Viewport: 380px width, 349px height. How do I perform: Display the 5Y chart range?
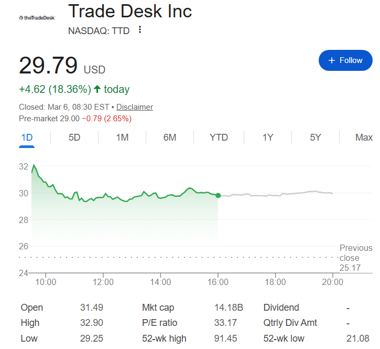(x=315, y=138)
